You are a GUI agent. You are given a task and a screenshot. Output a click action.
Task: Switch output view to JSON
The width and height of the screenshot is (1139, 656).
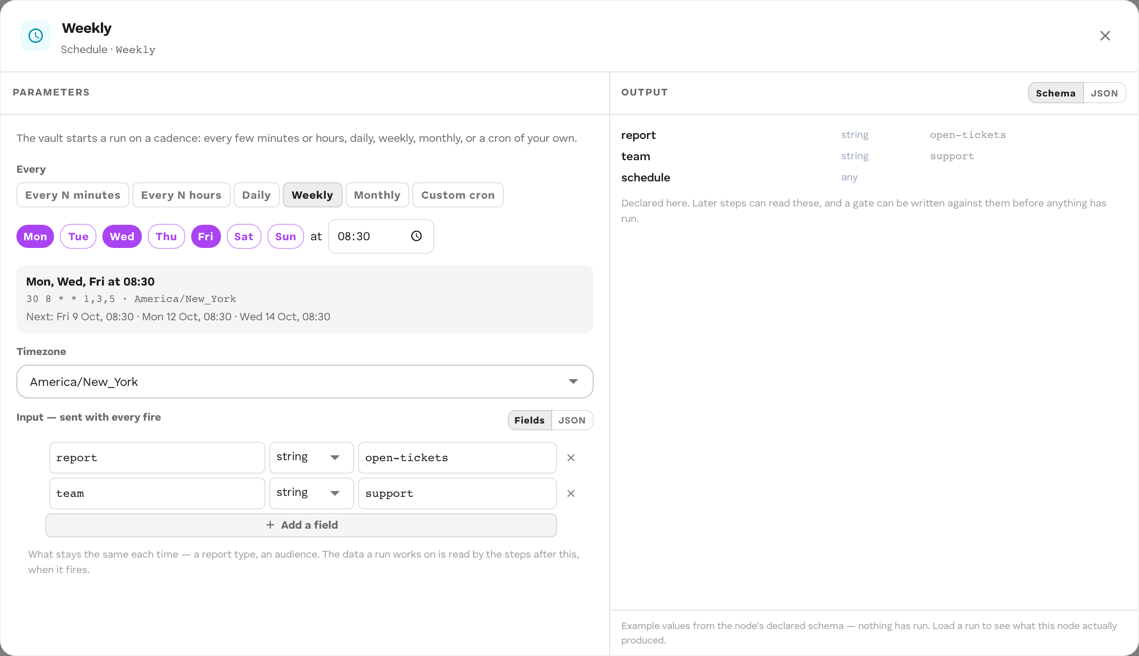1105,93
